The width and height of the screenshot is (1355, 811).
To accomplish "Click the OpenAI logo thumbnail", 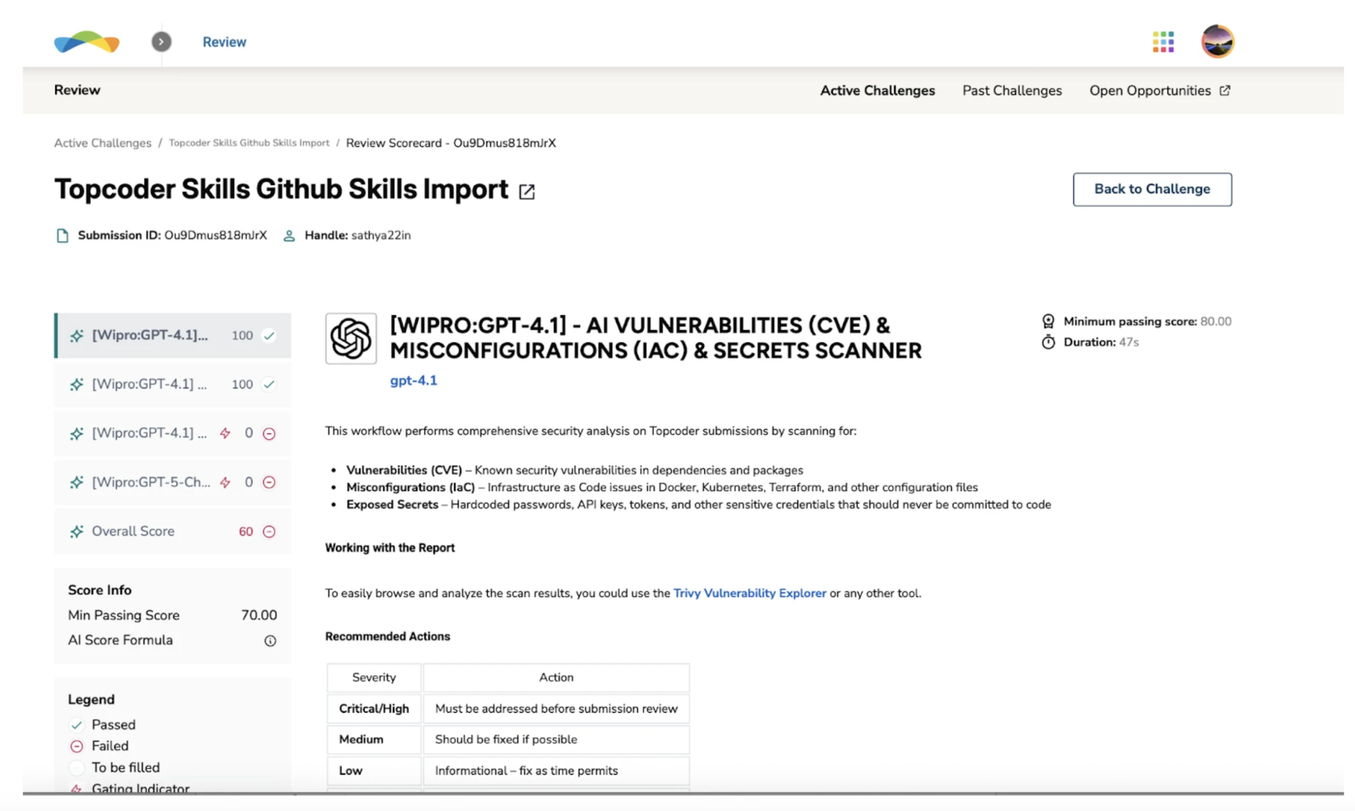I will coord(351,339).
